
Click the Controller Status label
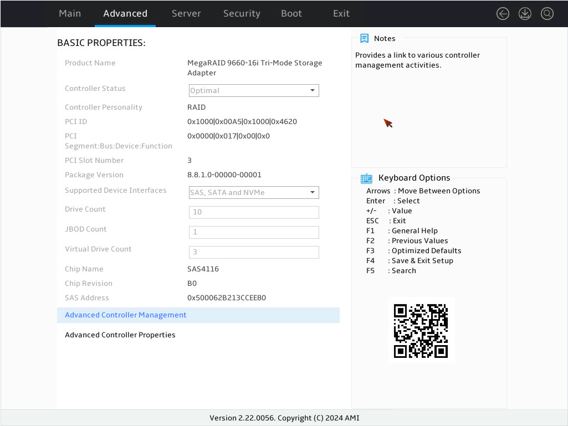coord(95,89)
